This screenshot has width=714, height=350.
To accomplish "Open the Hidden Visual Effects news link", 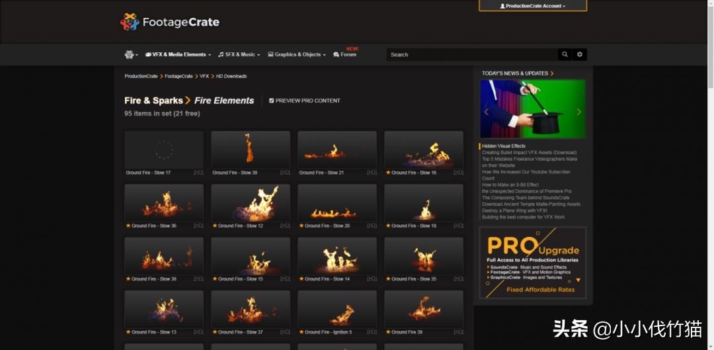I will (x=504, y=146).
